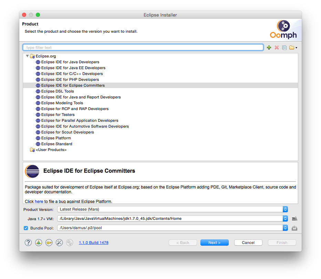Open the SSH key settings icon

pyautogui.click(x=49, y=243)
